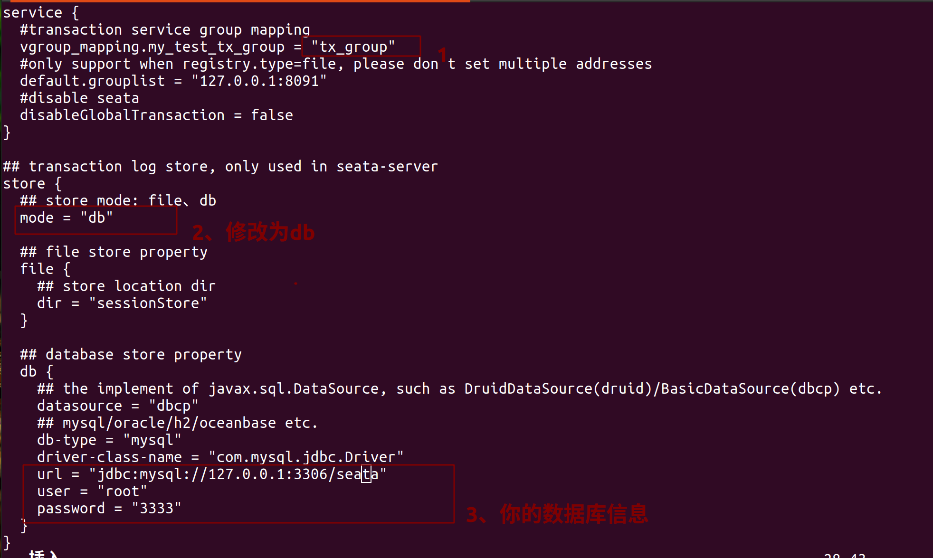Click the "#disable seata" comment line
Screen dimensions: 933x558
[79, 98]
